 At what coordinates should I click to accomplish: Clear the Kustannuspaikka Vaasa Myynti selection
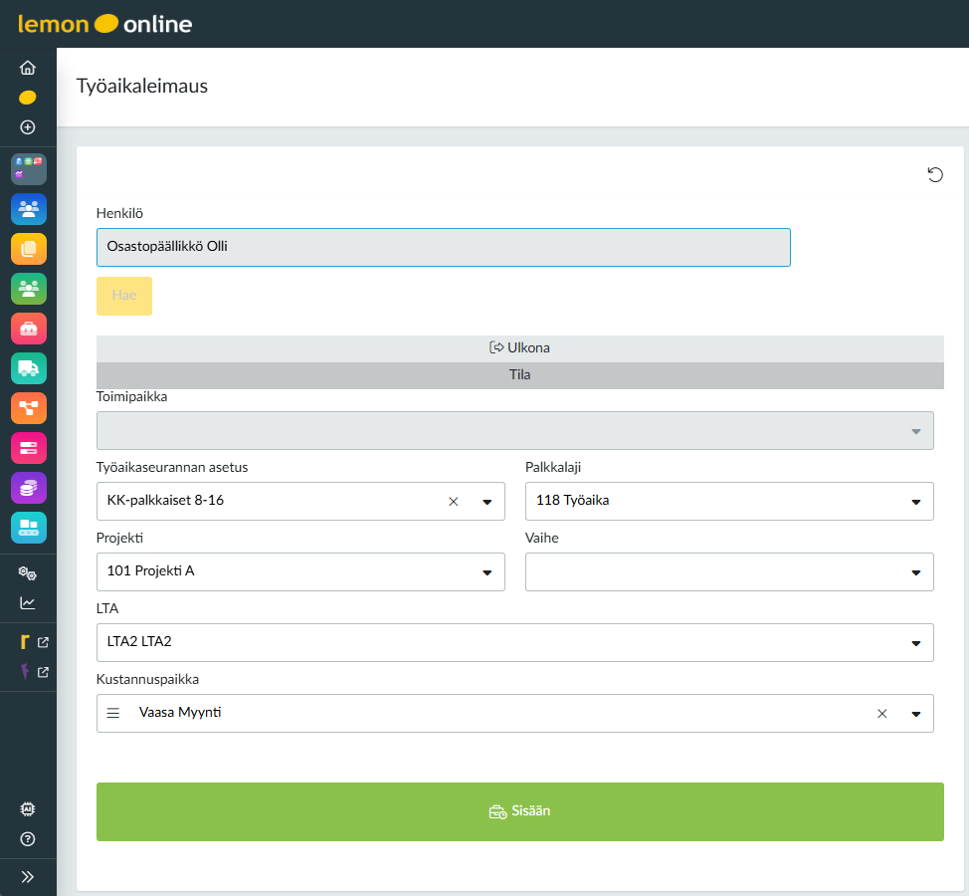tap(881, 714)
